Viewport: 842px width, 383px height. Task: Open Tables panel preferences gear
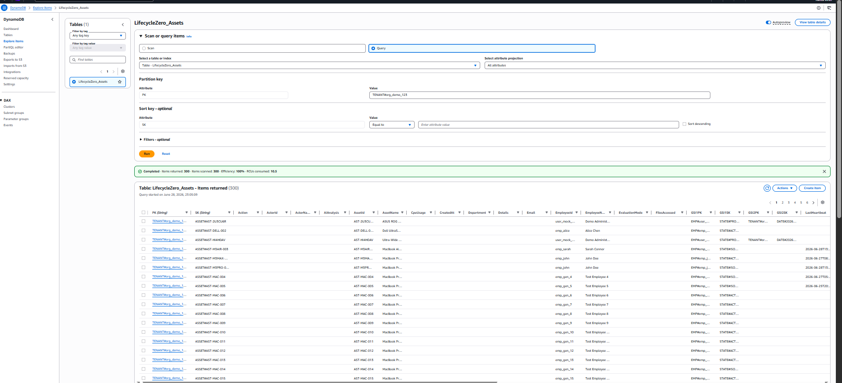[123, 71]
